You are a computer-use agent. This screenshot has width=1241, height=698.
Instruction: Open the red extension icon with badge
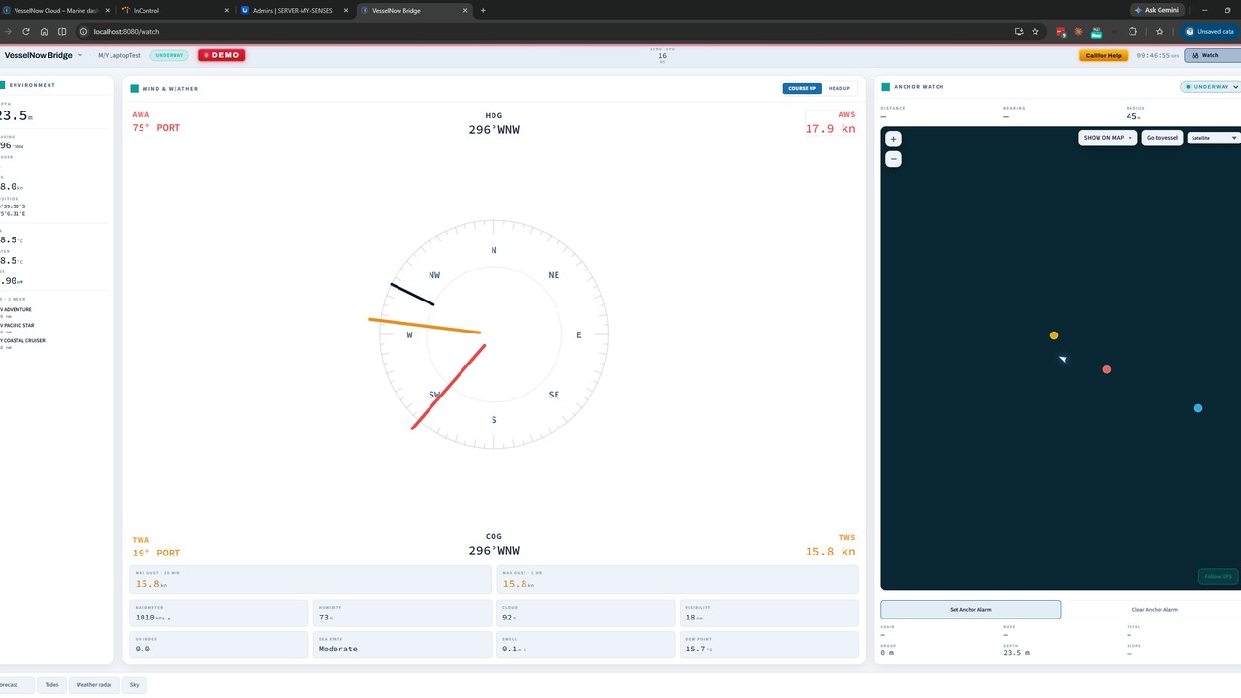[1061, 31]
